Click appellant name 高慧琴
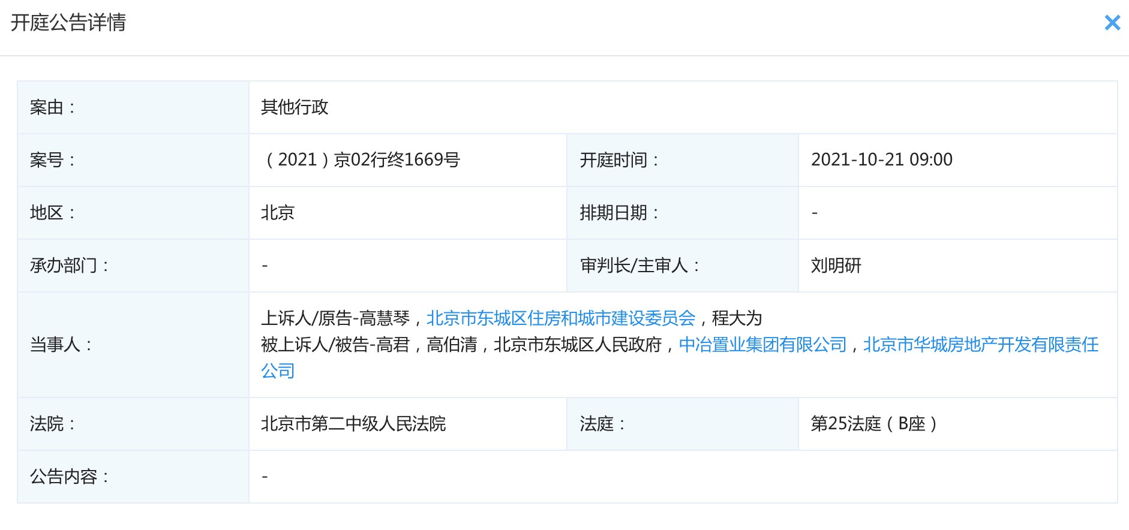Viewport: 1129px width, 530px height. (x=385, y=318)
